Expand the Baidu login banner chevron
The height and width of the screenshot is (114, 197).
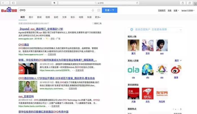point(181,30)
